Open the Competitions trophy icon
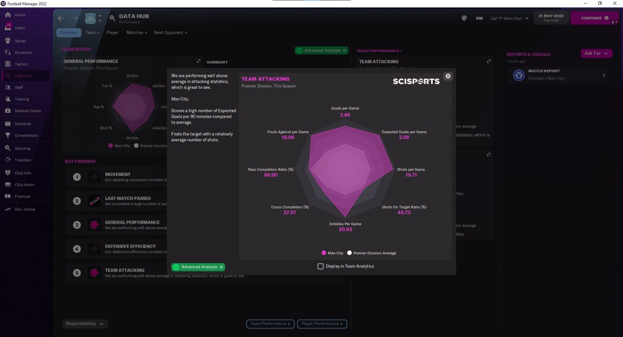 pyautogui.click(x=8, y=136)
